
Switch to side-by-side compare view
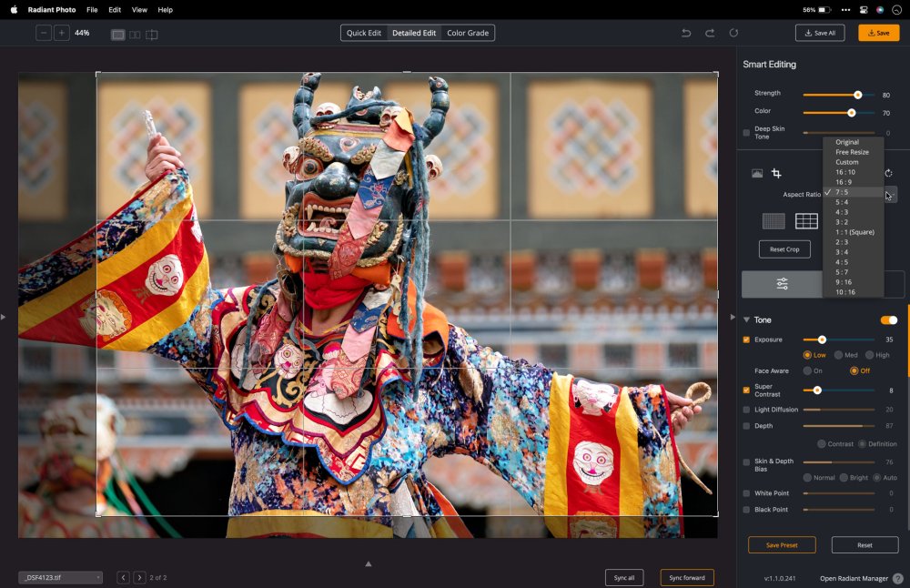(135, 35)
